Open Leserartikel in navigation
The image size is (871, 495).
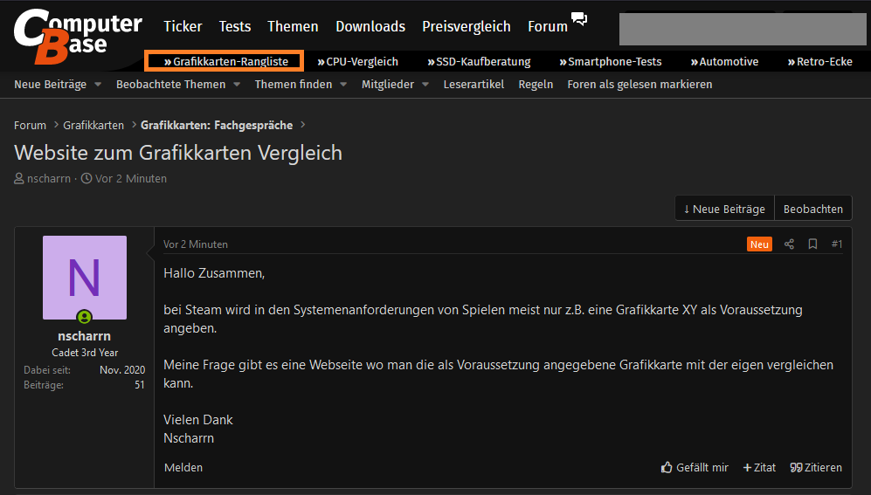coord(474,85)
